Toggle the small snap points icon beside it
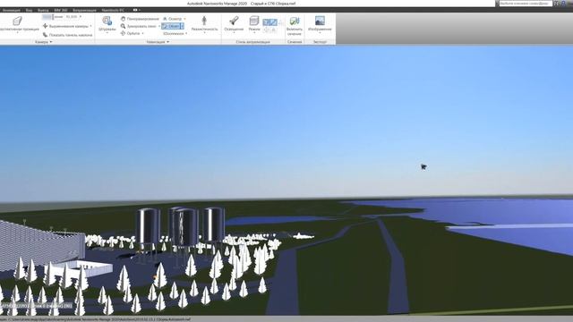The height and width of the screenshot is (322, 573). point(273,30)
